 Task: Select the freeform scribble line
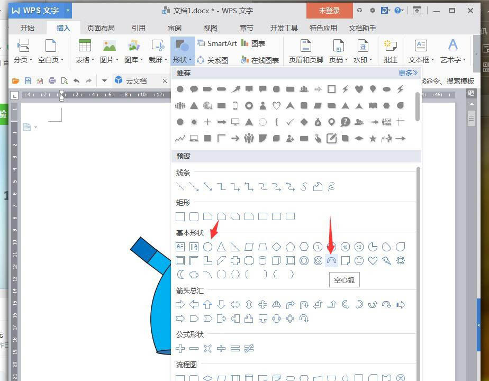(331, 186)
